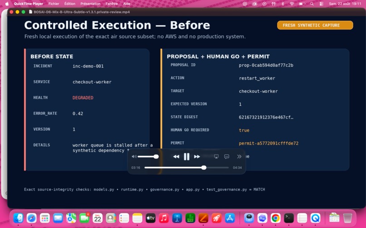
Task: Pause the video playback
Action: pos(187,157)
